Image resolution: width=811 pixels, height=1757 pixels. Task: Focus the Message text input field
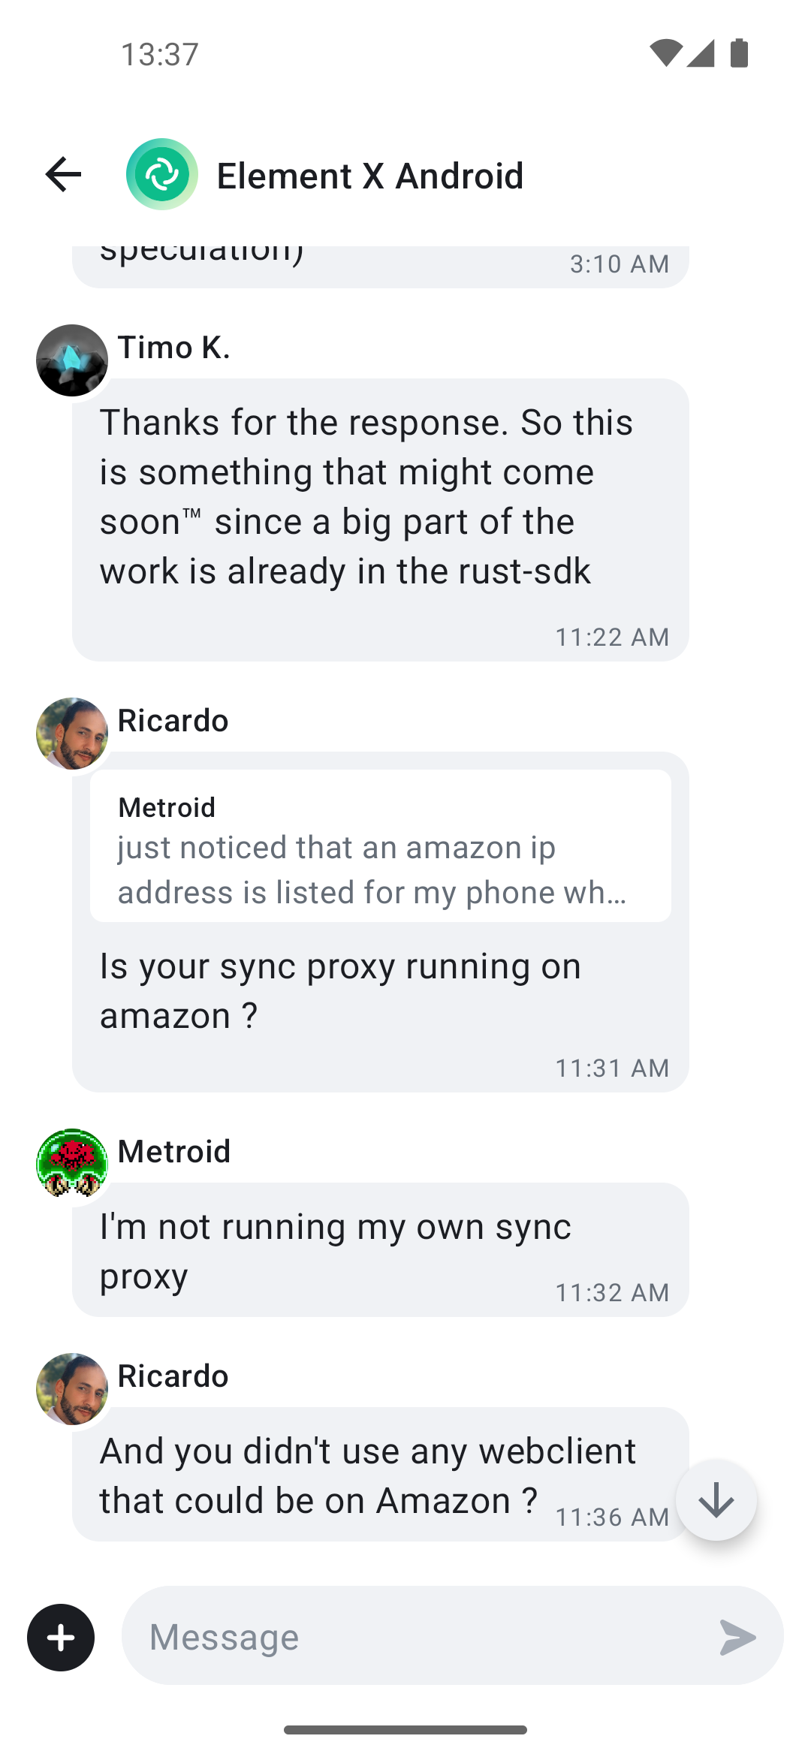coord(421,1637)
